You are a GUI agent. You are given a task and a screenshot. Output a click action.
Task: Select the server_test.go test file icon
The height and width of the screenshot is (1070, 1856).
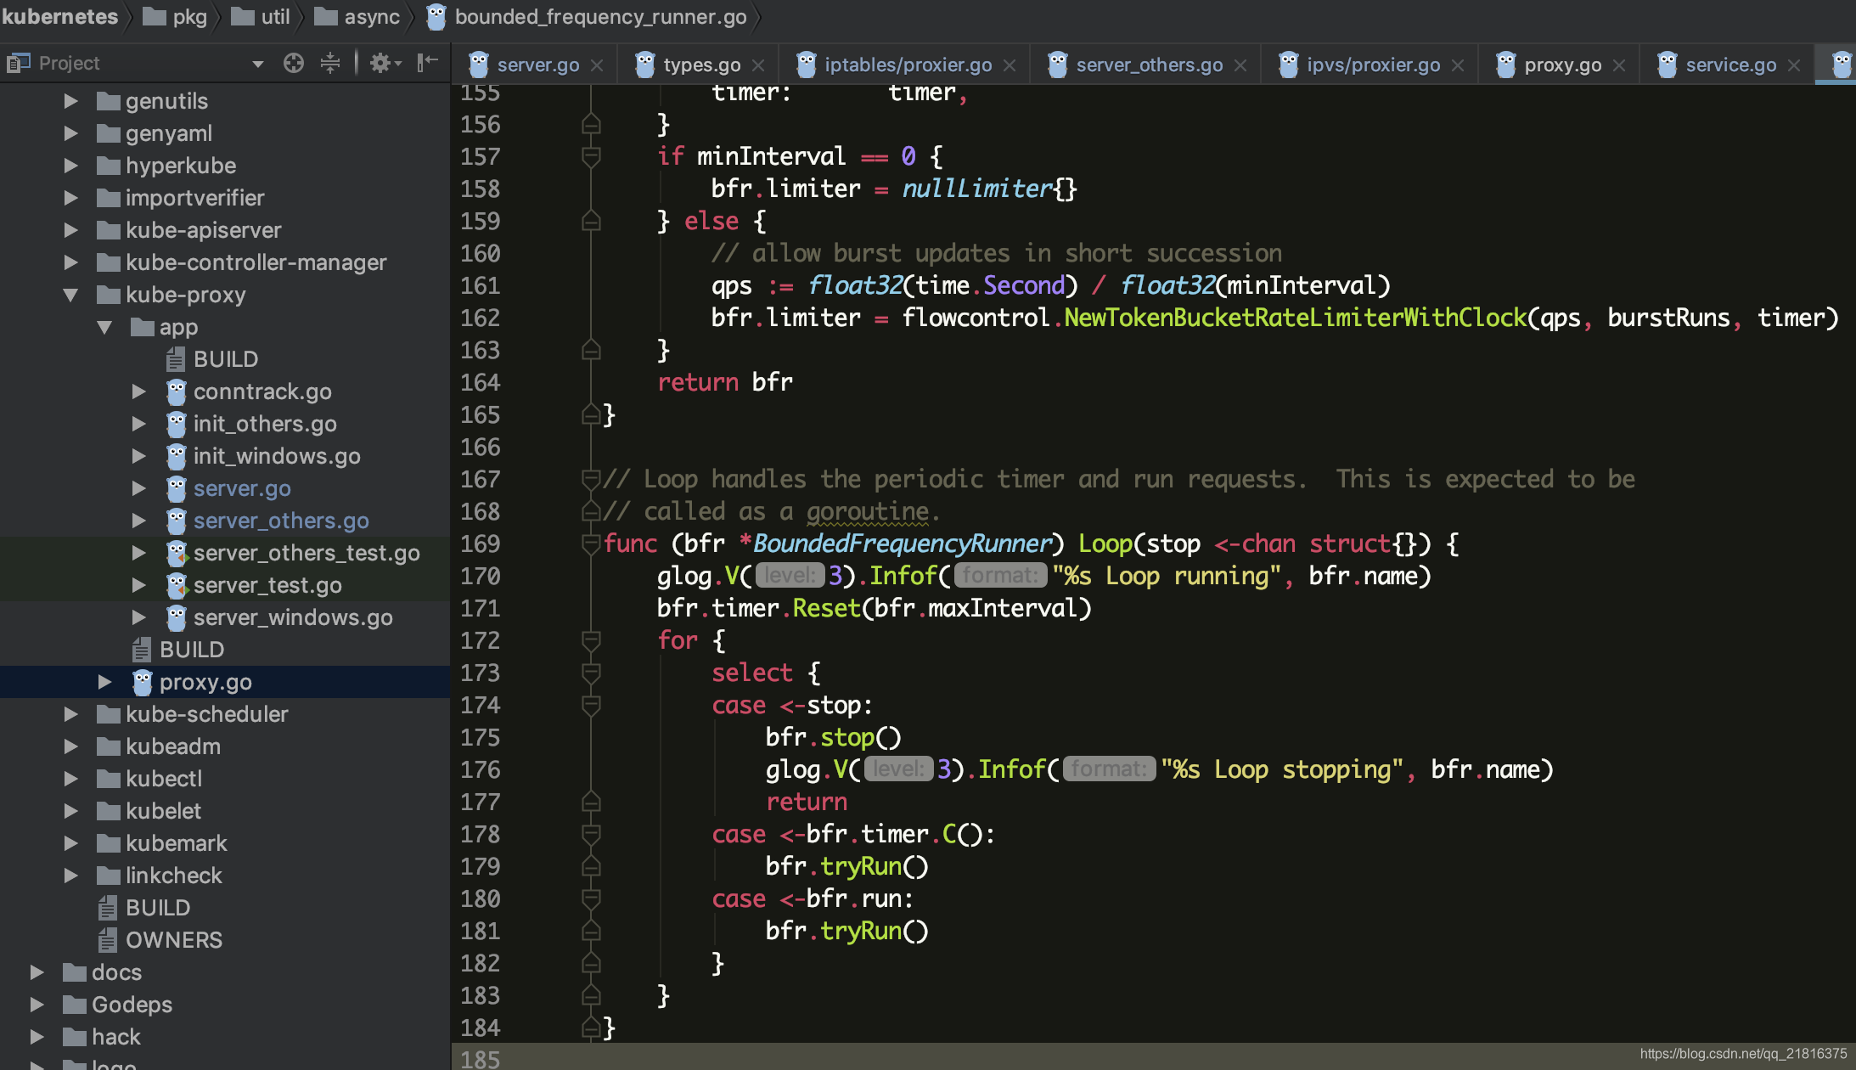[176, 585]
